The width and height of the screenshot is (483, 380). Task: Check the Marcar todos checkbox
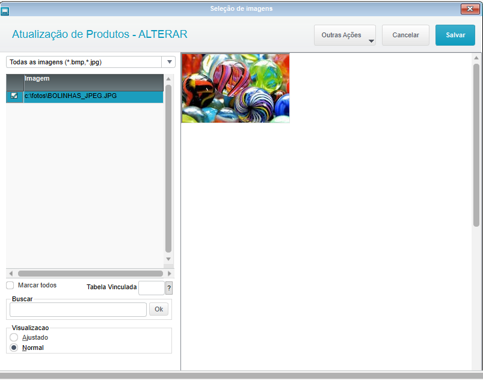tap(10, 285)
